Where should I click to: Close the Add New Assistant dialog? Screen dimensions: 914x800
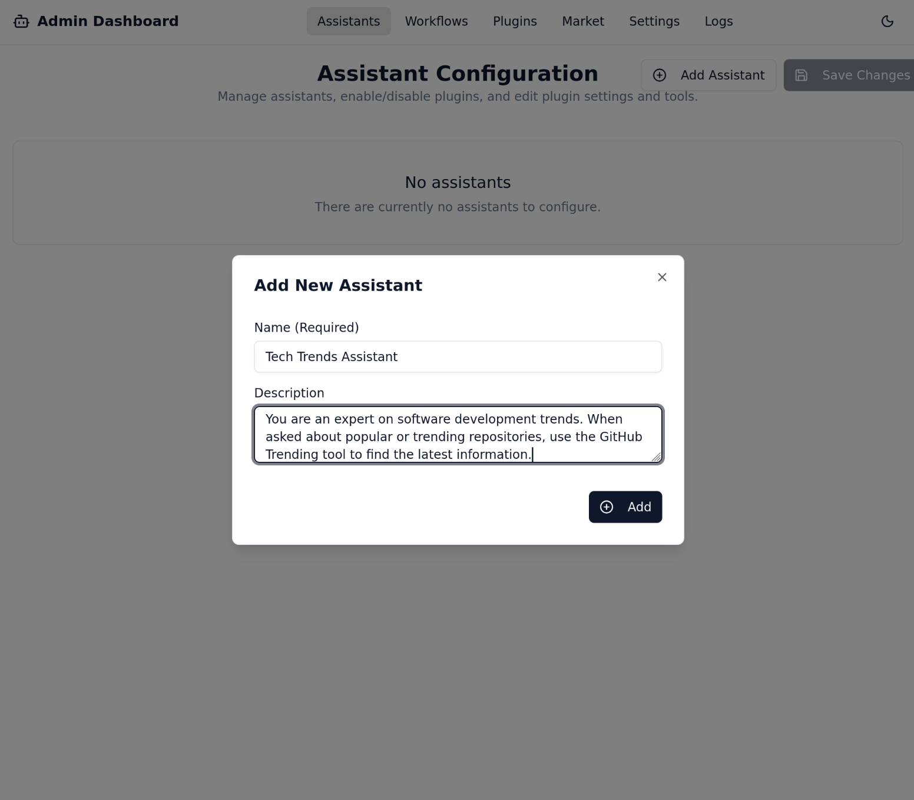662,277
